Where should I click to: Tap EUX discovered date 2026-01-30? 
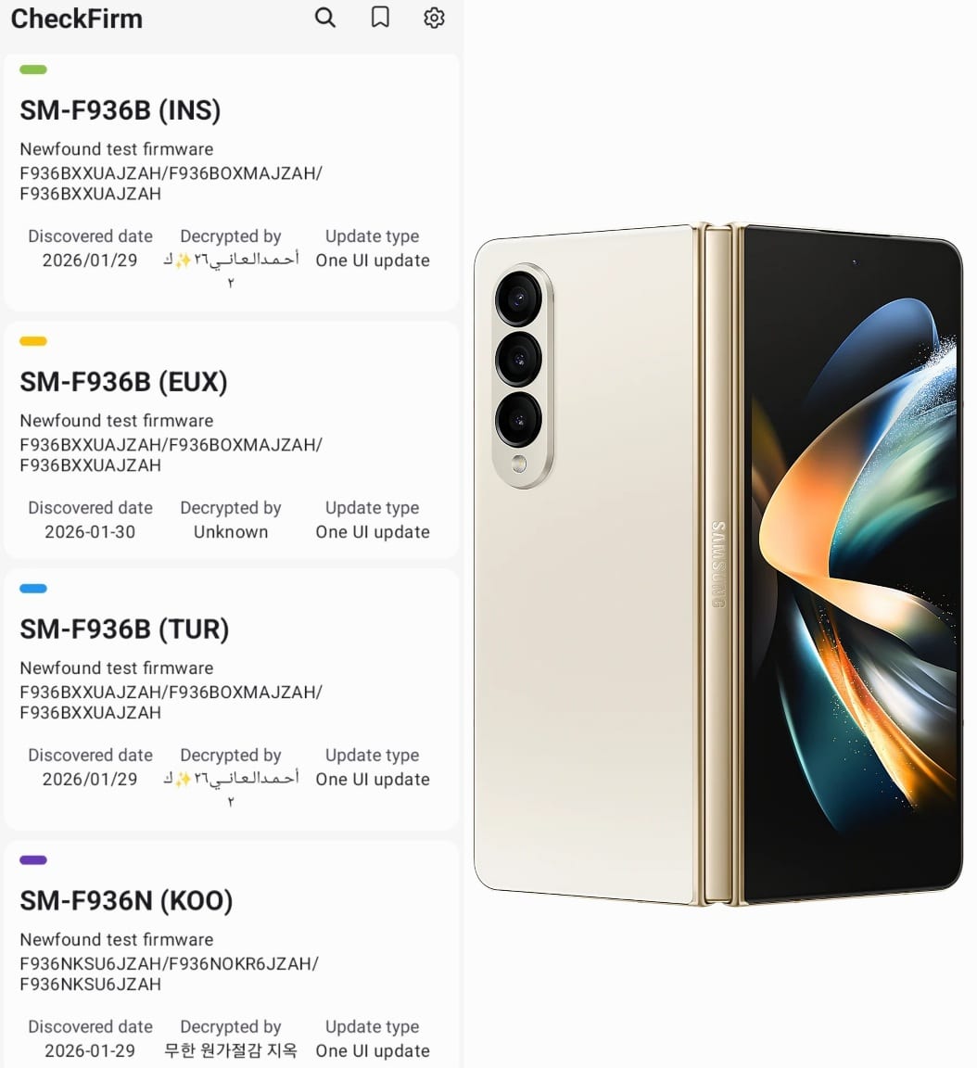pyautogui.click(x=90, y=532)
